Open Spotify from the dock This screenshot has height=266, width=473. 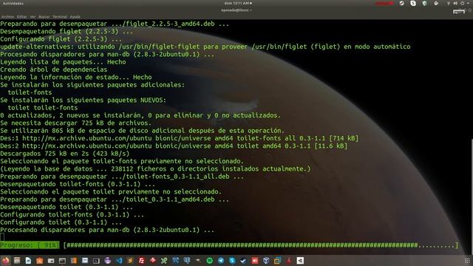[x=209, y=260]
